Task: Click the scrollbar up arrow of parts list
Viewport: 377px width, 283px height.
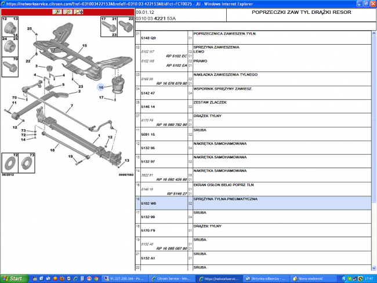Action: (374, 34)
